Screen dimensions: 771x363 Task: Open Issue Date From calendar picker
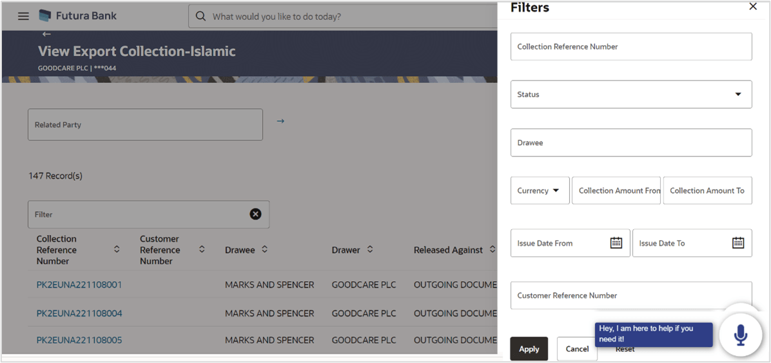click(x=616, y=243)
